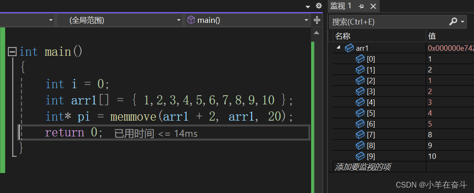
Task: Select the [7] row label
Action: [x=371, y=135]
